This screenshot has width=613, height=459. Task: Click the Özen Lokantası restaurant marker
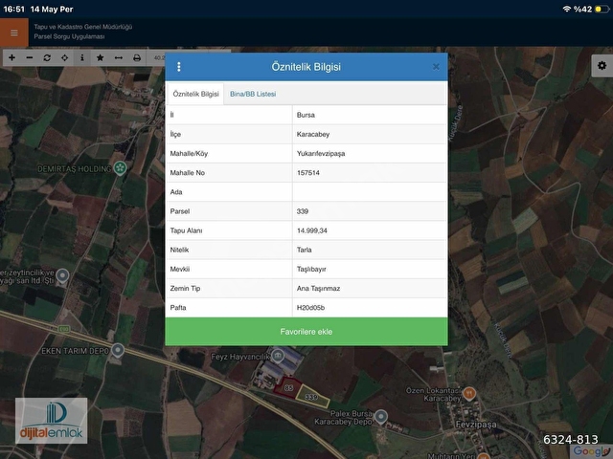469,393
